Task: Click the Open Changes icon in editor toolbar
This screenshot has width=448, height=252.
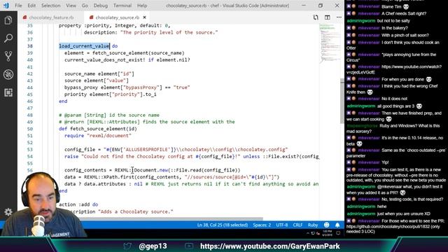Action: (316, 17)
